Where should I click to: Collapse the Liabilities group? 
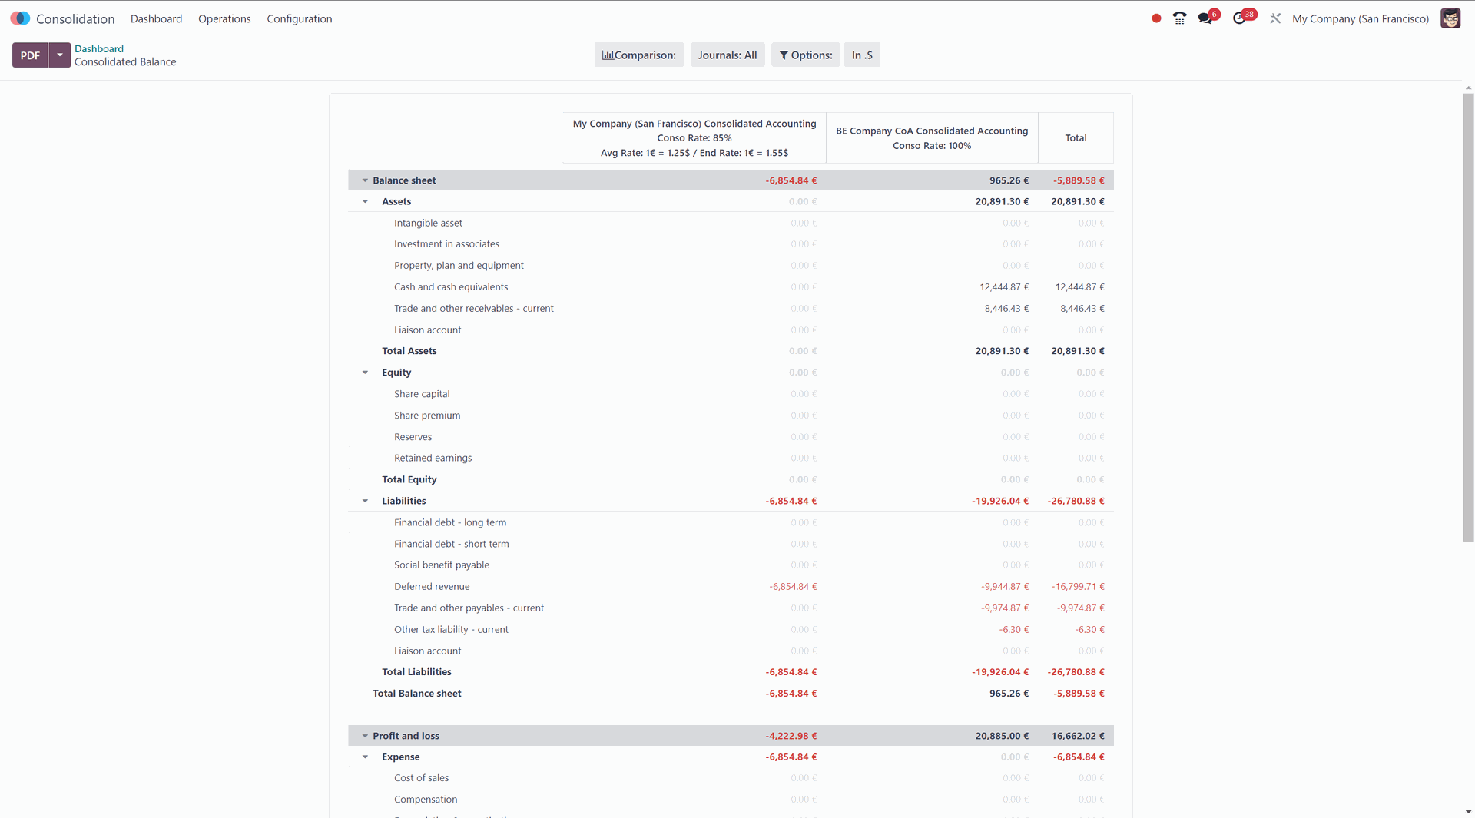point(365,501)
